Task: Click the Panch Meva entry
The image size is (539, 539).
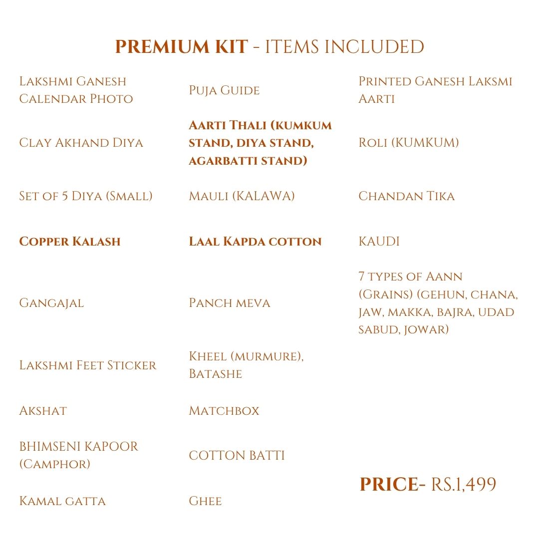Action: [x=229, y=303]
